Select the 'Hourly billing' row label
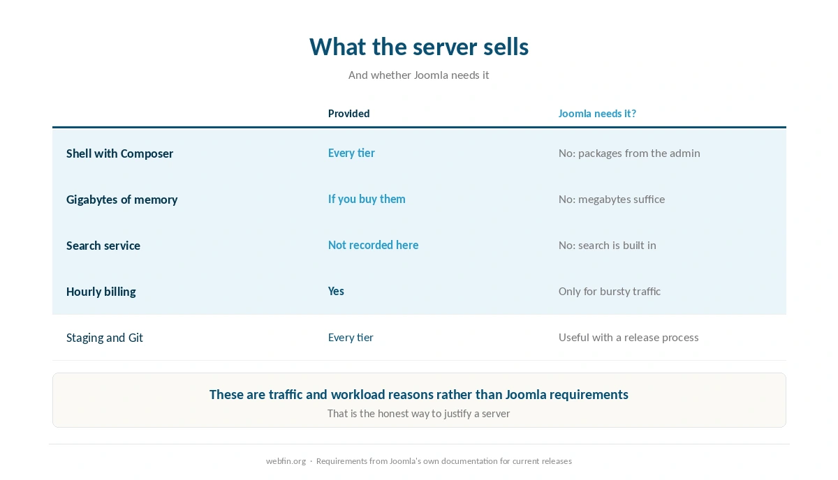Image resolution: width=838 pixels, height=480 pixels. 101,292
